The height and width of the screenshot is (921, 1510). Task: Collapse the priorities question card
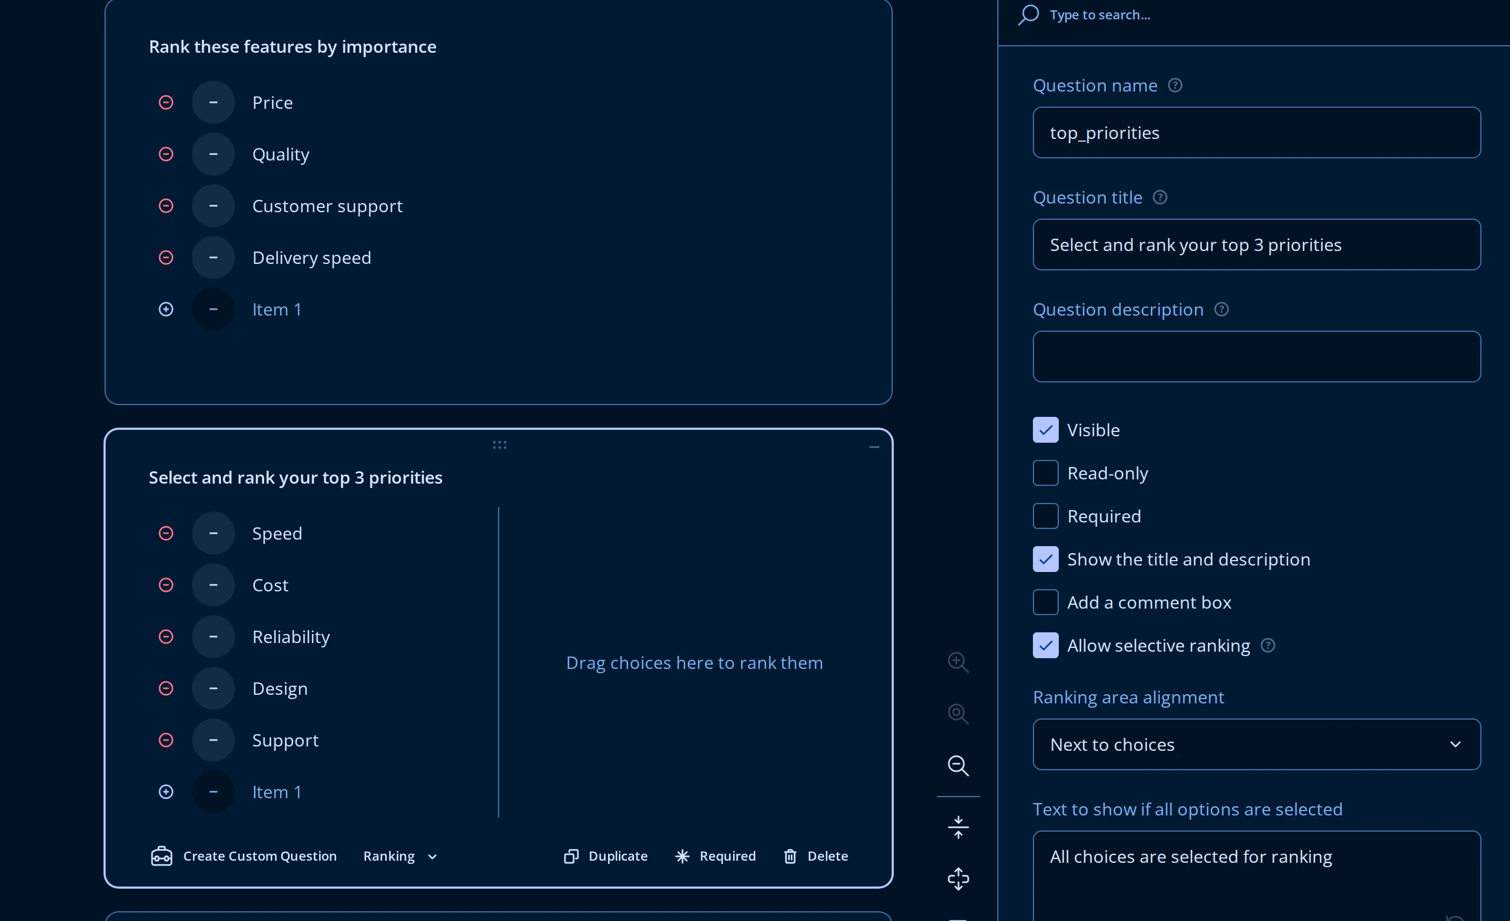click(874, 448)
